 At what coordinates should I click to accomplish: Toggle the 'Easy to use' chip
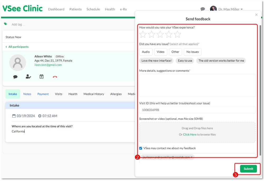tap(185, 61)
